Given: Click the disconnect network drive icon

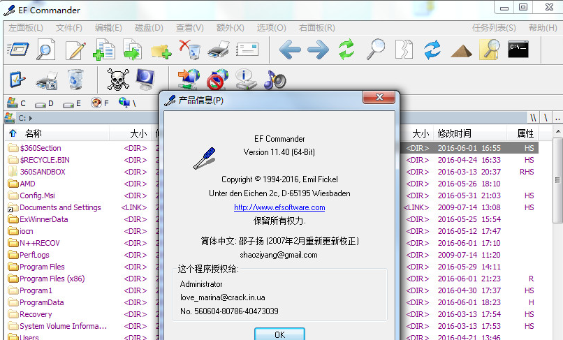Looking at the screenshot, I should pos(218,80).
